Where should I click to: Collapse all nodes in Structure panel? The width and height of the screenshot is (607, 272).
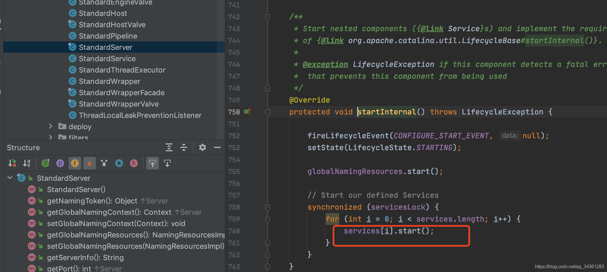184,147
